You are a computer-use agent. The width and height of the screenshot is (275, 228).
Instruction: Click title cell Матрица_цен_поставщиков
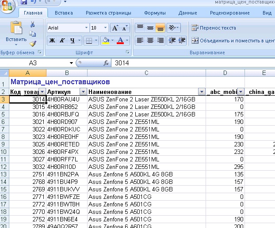pos(60,82)
